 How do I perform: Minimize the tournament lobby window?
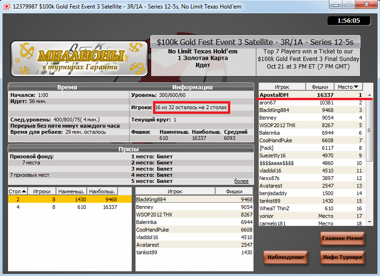click(x=336, y=4)
